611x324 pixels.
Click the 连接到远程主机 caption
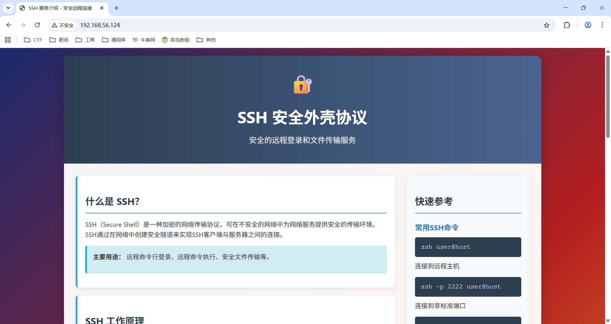pos(437,266)
